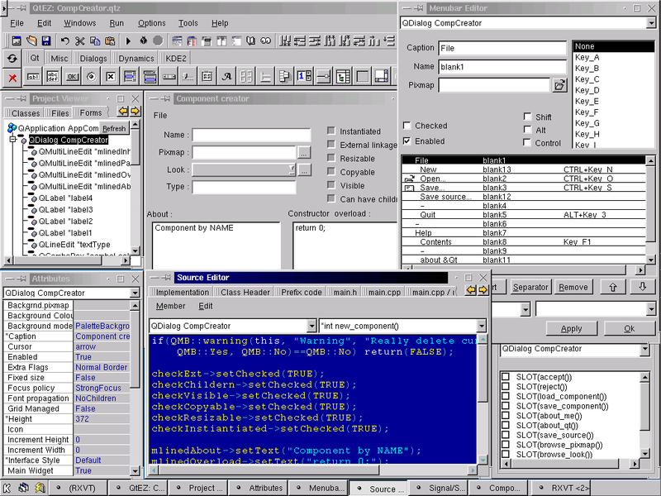Select the spin box widget icon
The height and width of the screenshot is (496, 661).
304,77
